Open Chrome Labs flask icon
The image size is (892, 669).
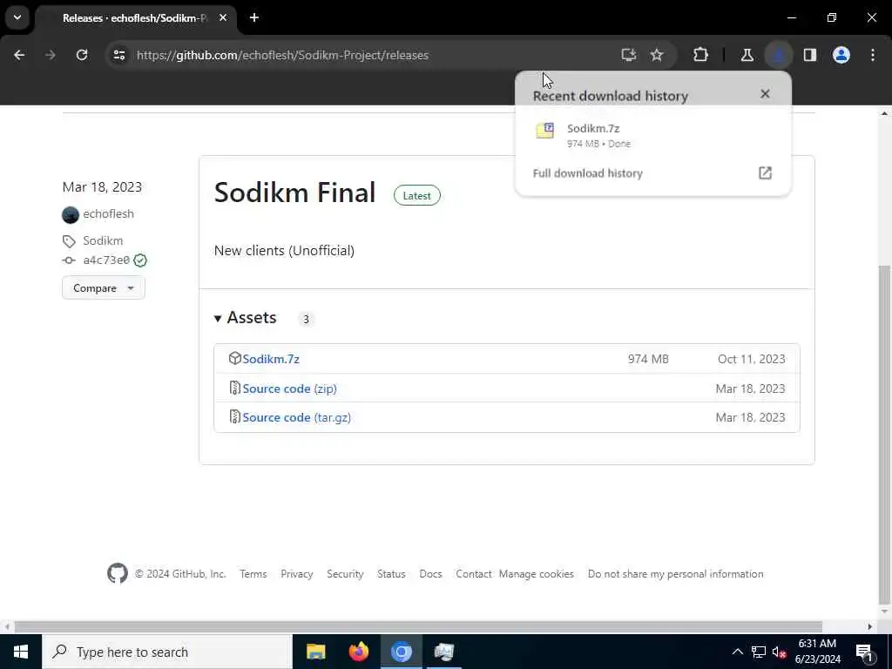click(747, 55)
